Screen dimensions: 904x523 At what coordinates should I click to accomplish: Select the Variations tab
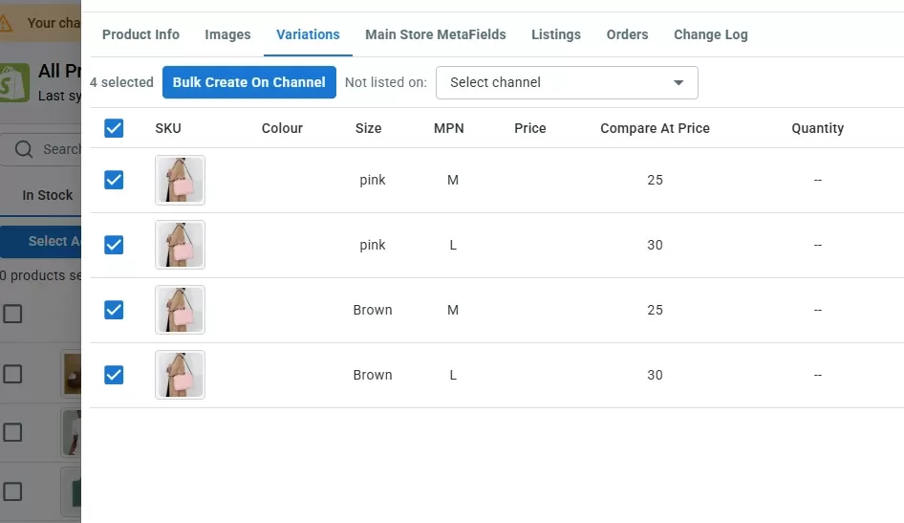[308, 34]
